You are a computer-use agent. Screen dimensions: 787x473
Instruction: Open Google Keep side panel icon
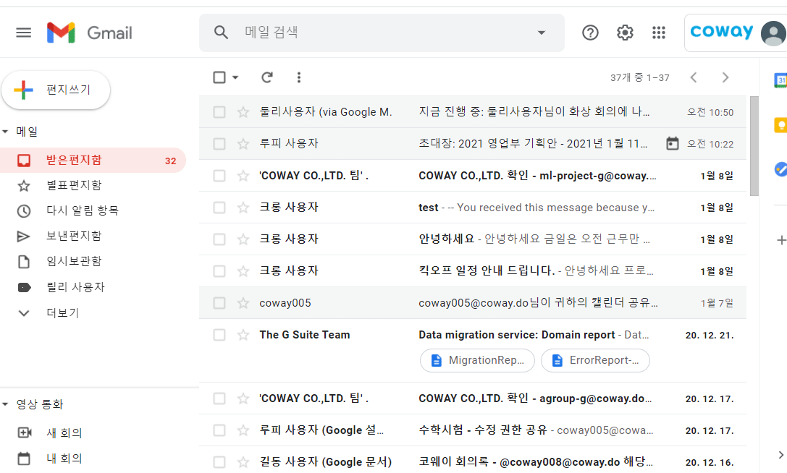(780, 125)
